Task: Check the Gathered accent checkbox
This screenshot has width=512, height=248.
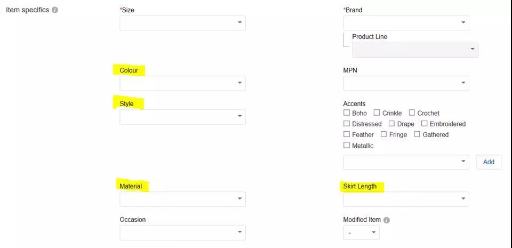Action: click(x=417, y=134)
